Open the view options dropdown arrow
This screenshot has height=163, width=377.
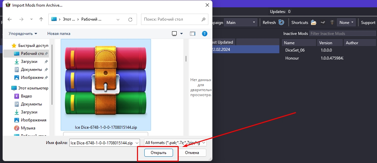(x=182, y=34)
